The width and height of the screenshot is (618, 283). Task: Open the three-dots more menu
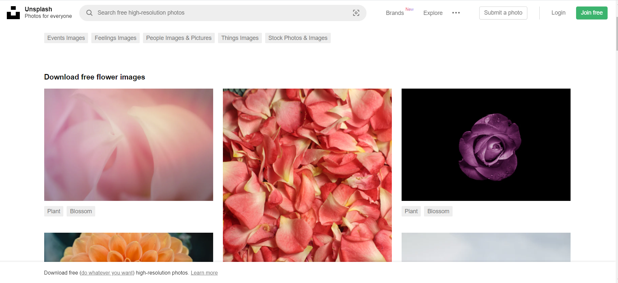tap(456, 13)
